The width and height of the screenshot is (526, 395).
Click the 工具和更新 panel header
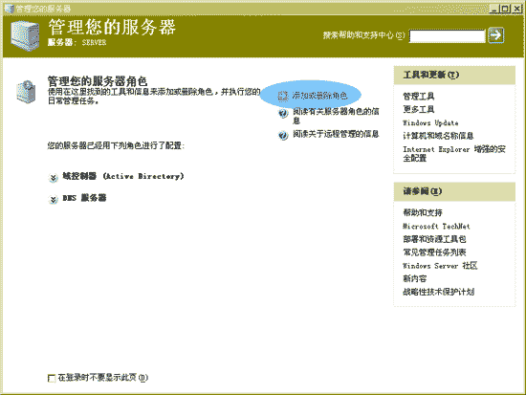[x=454, y=75]
